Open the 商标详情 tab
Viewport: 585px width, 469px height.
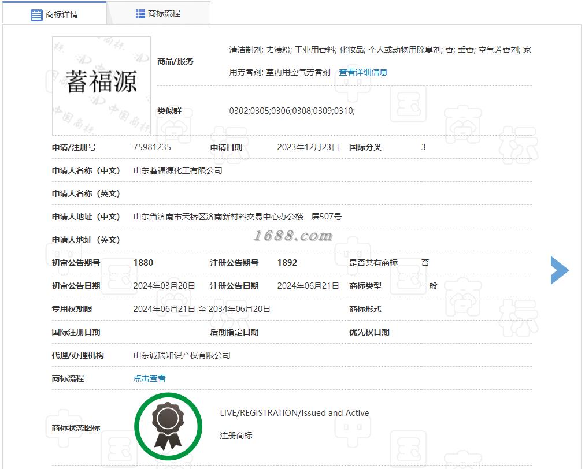pos(54,14)
